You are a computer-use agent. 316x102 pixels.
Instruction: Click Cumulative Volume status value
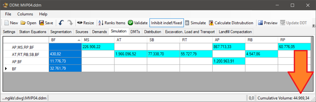tap(284, 98)
